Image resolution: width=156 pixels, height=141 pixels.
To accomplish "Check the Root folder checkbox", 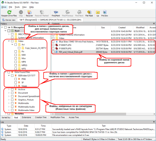I will pos(9,31).
